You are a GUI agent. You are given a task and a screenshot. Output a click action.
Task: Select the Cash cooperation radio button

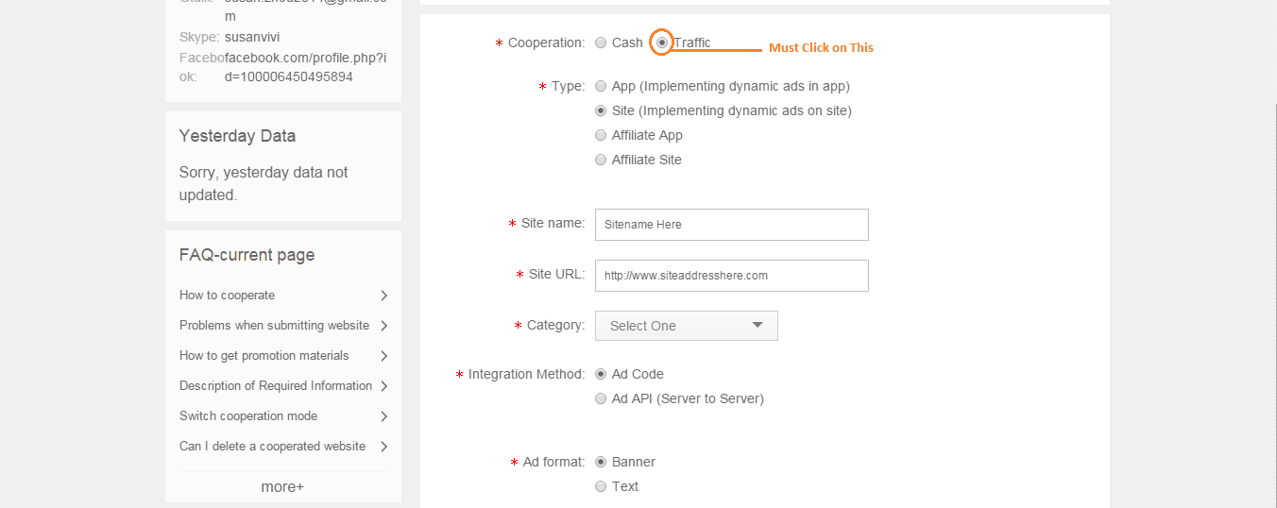(601, 42)
